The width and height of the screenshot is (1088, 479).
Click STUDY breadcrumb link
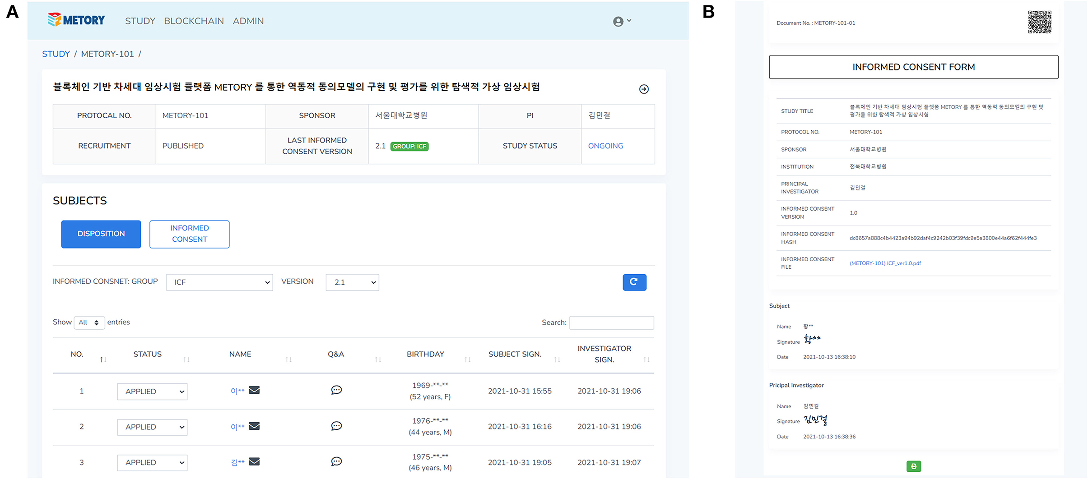(x=56, y=54)
